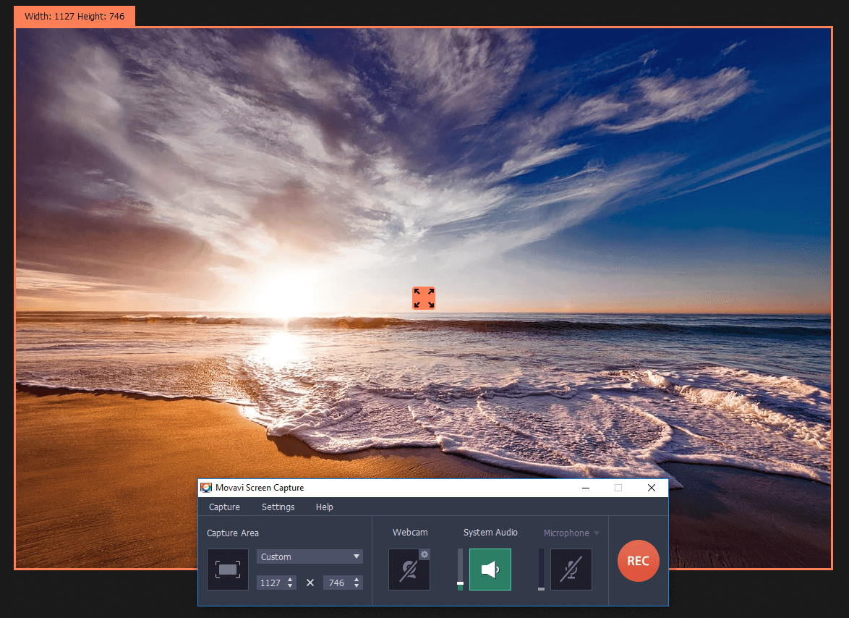Open the Settings menu

[278, 507]
